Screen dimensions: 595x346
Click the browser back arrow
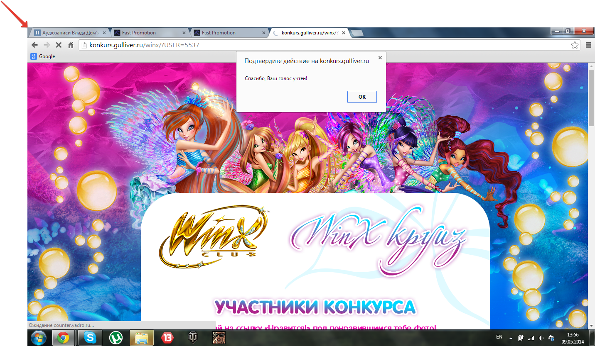click(x=35, y=45)
